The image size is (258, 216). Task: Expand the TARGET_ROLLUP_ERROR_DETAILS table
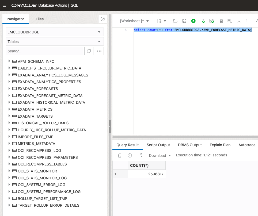pyautogui.click(x=9, y=205)
